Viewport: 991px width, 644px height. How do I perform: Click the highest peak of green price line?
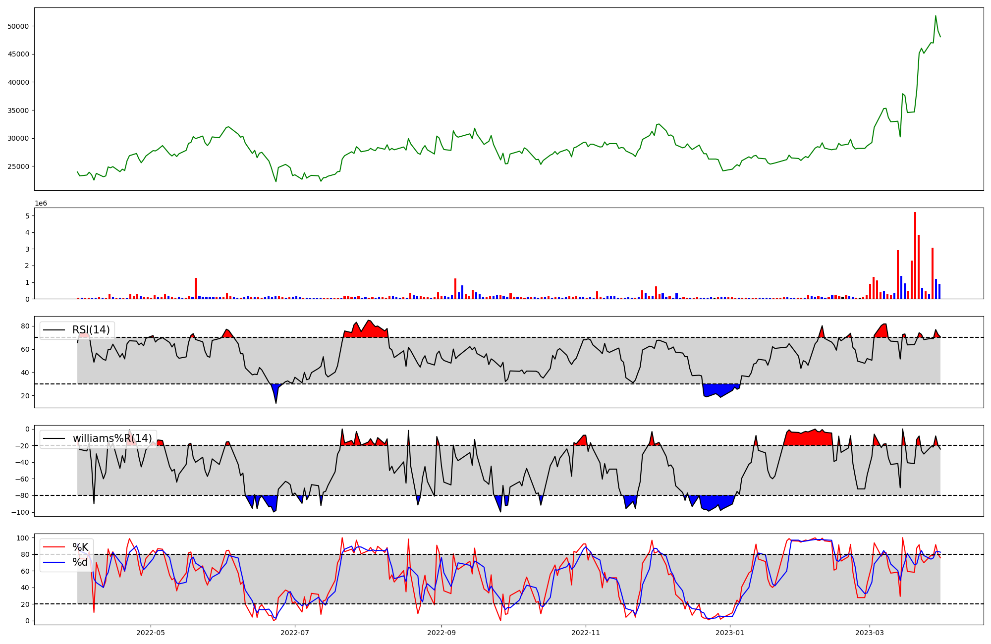coord(936,16)
